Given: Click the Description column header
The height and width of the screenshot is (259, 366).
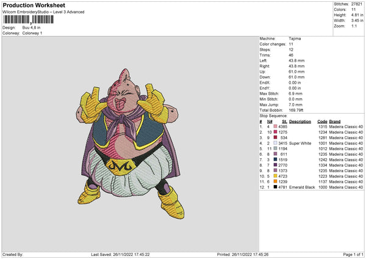Looking at the screenshot, I should click(x=300, y=121).
